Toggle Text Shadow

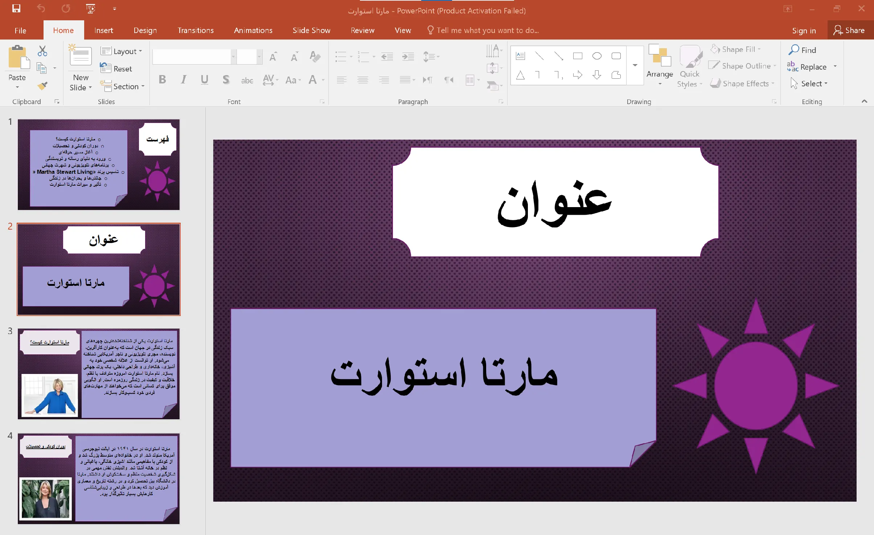226,80
